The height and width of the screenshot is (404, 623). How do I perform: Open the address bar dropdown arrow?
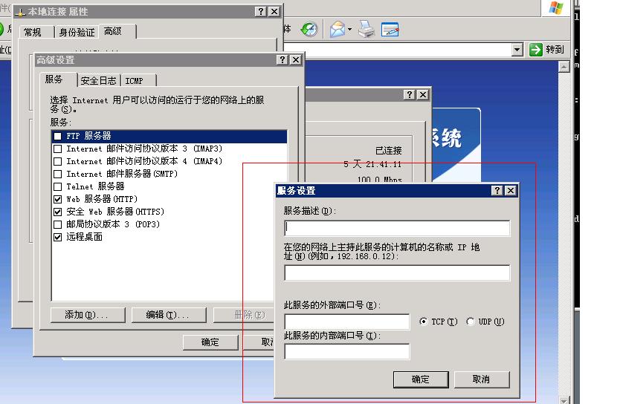[517, 50]
